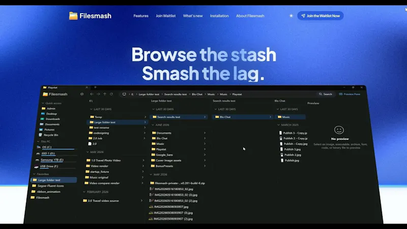Open the Installation nav link
Image resolution: width=407 pixels, height=229 pixels.
click(219, 16)
